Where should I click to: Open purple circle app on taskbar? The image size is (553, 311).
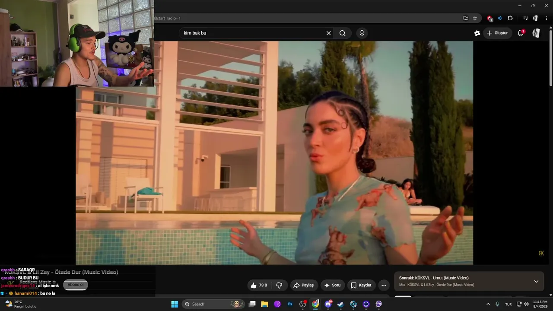click(277, 304)
